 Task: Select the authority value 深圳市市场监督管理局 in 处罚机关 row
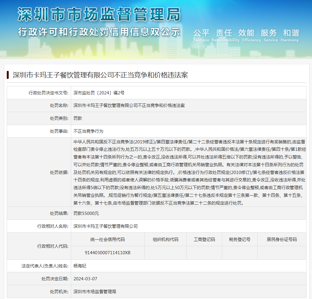pyautogui.click(x=95, y=292)
